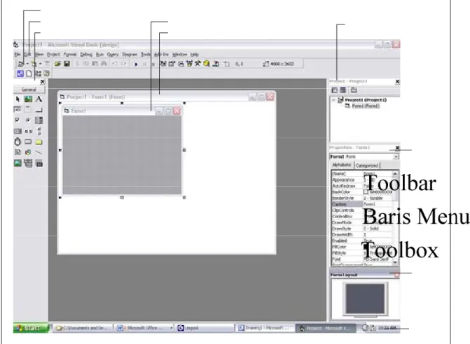Select the HScrollBar control in the toolbox
This screenshot has width=470, height=344.
(28, 131)
